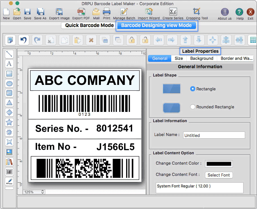Select the Insert Image tool
The height and width of the screenshot is (209, 257).
9,152
